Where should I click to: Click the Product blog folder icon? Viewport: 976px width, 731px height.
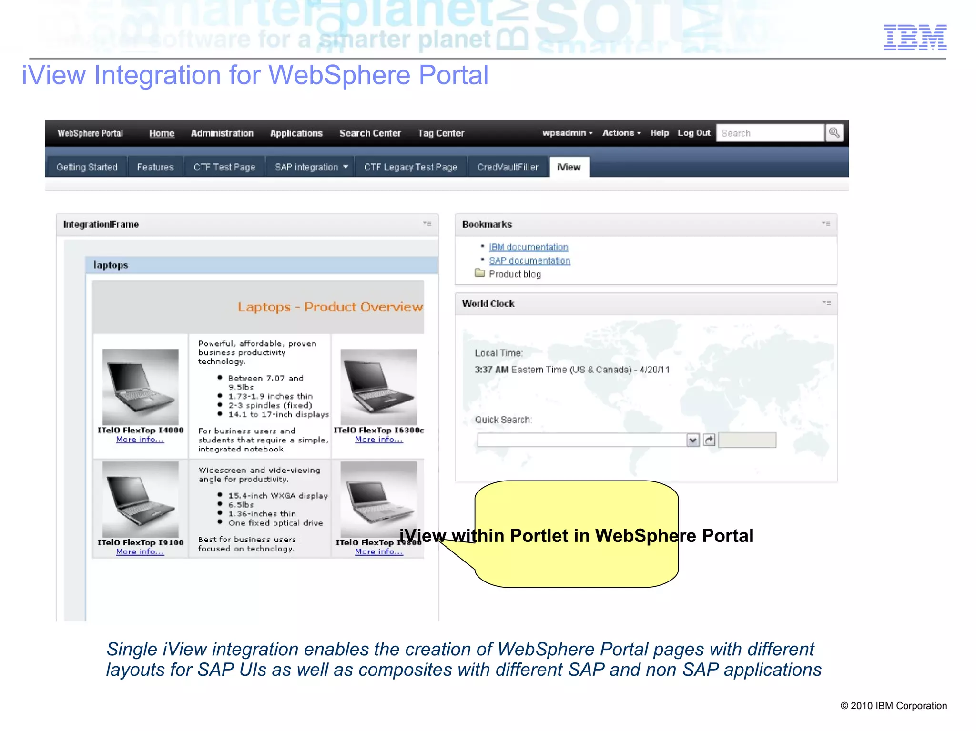coord(480,273)
